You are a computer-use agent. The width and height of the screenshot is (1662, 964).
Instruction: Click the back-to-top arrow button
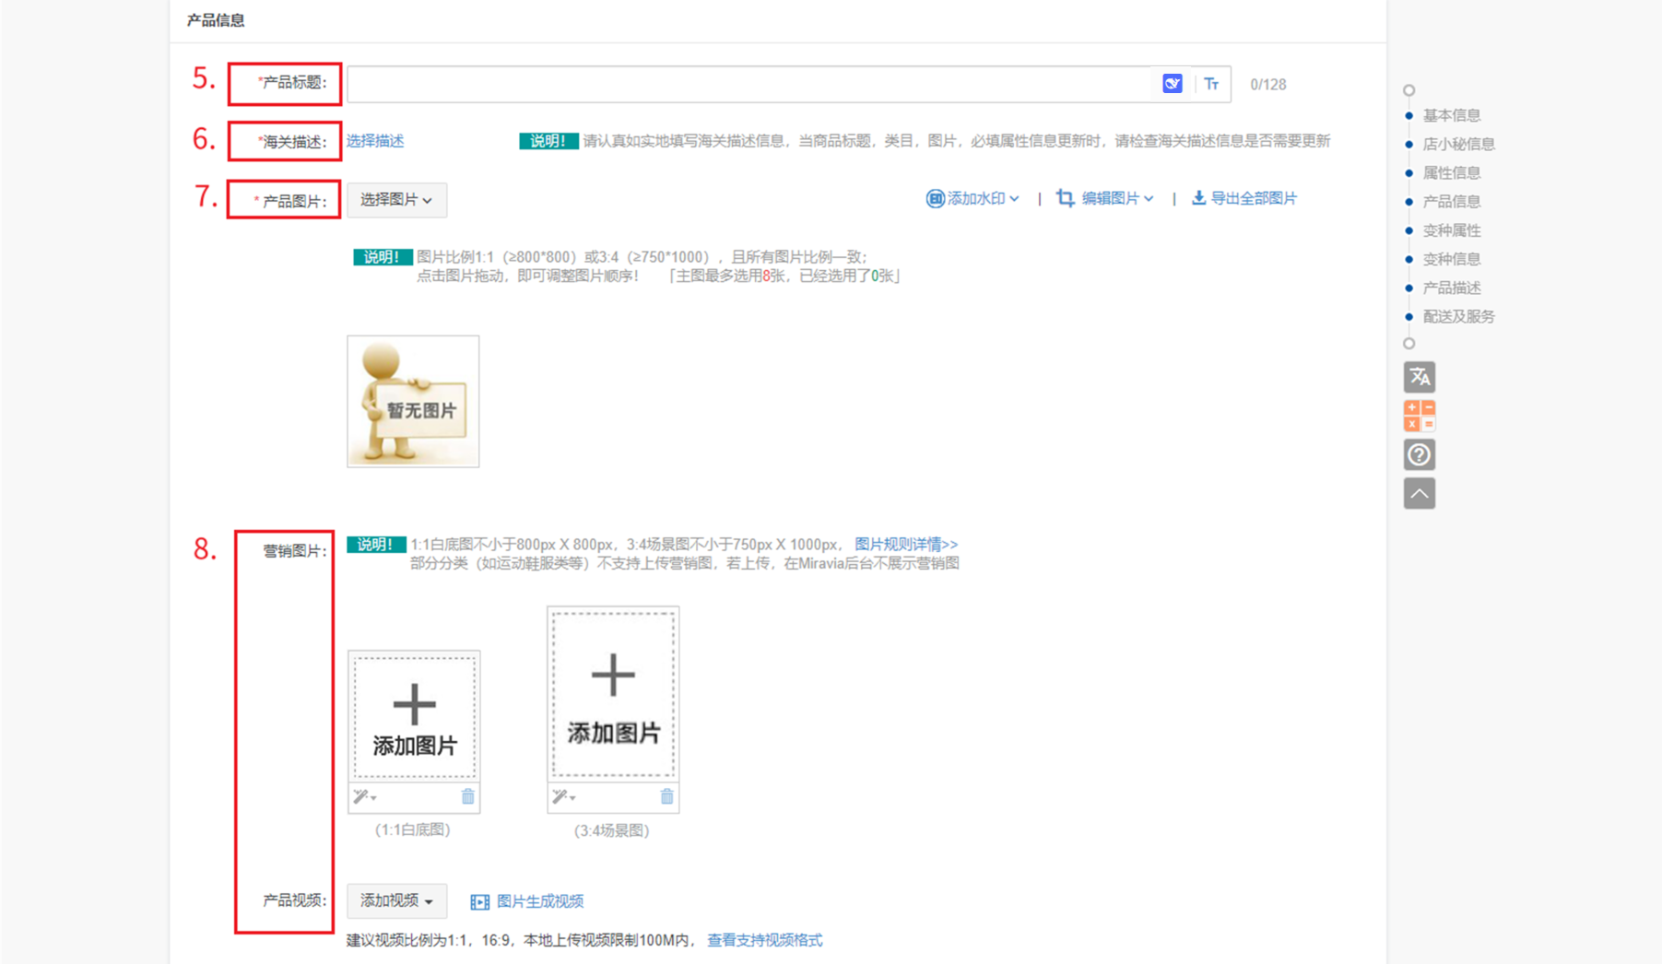coord(1420,493)
